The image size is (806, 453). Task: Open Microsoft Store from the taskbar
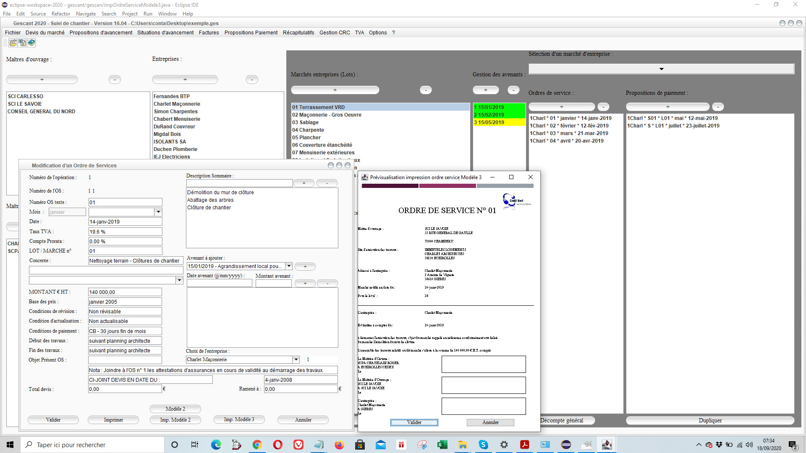point(360,445)
